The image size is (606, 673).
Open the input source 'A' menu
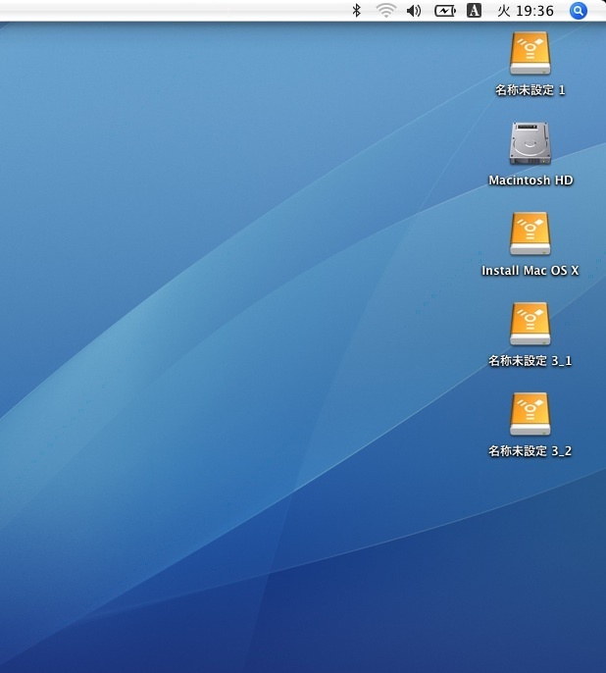[475, 11]
